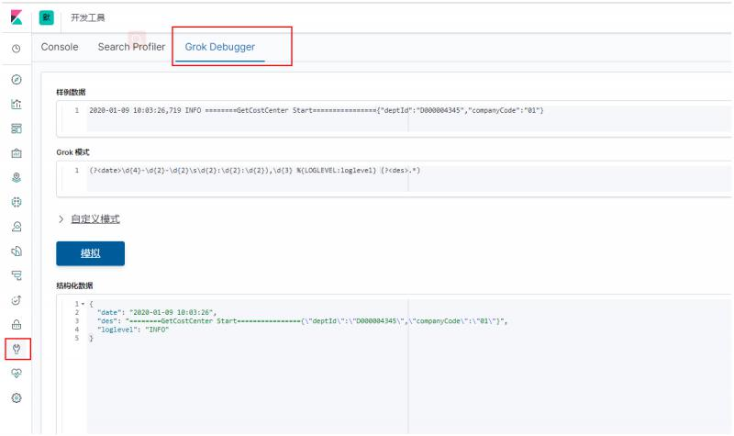Open Discover compass icon in sidebar
The image size is (734, 436).
coord(17,80)
